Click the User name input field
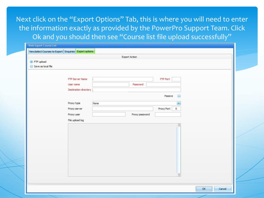The width and height of the screenshot is (264, 198). pyautogui.click(x=111, y=85)
